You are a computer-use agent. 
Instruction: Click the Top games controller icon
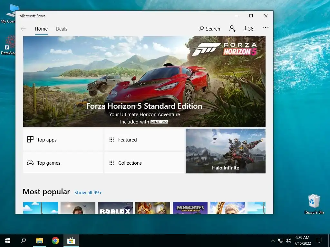click(30, 163)
